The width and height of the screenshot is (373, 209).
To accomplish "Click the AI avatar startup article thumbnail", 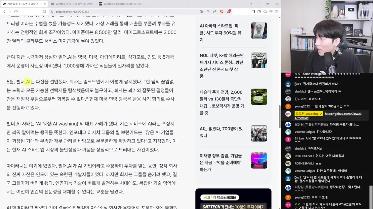I will click(x=259, y=30).
